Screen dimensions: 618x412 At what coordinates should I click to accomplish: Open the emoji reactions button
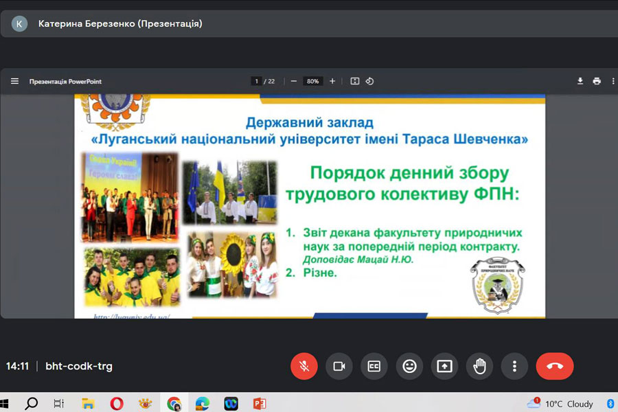[x=409, y=366]
